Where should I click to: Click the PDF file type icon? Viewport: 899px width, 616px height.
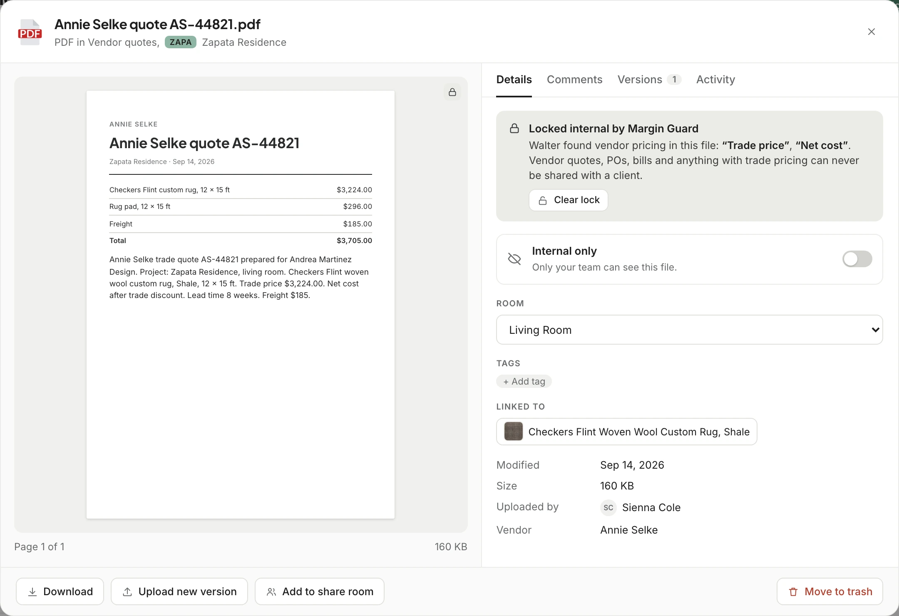tap(30, 32)
